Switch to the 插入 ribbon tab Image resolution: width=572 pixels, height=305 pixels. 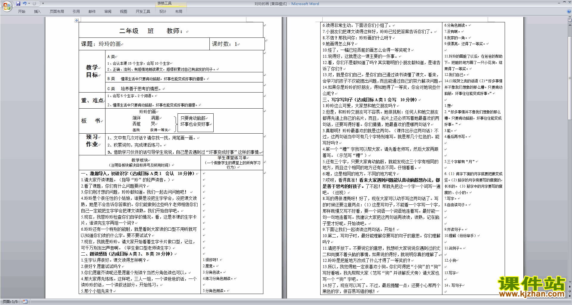tap(37, 12)
